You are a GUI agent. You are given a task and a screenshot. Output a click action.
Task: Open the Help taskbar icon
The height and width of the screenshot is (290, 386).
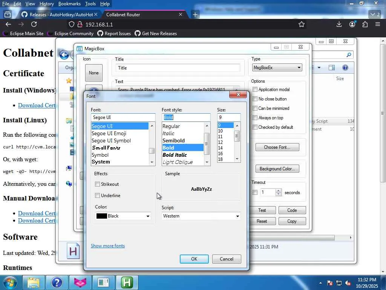pyautogui.click(x=57, y=282)
